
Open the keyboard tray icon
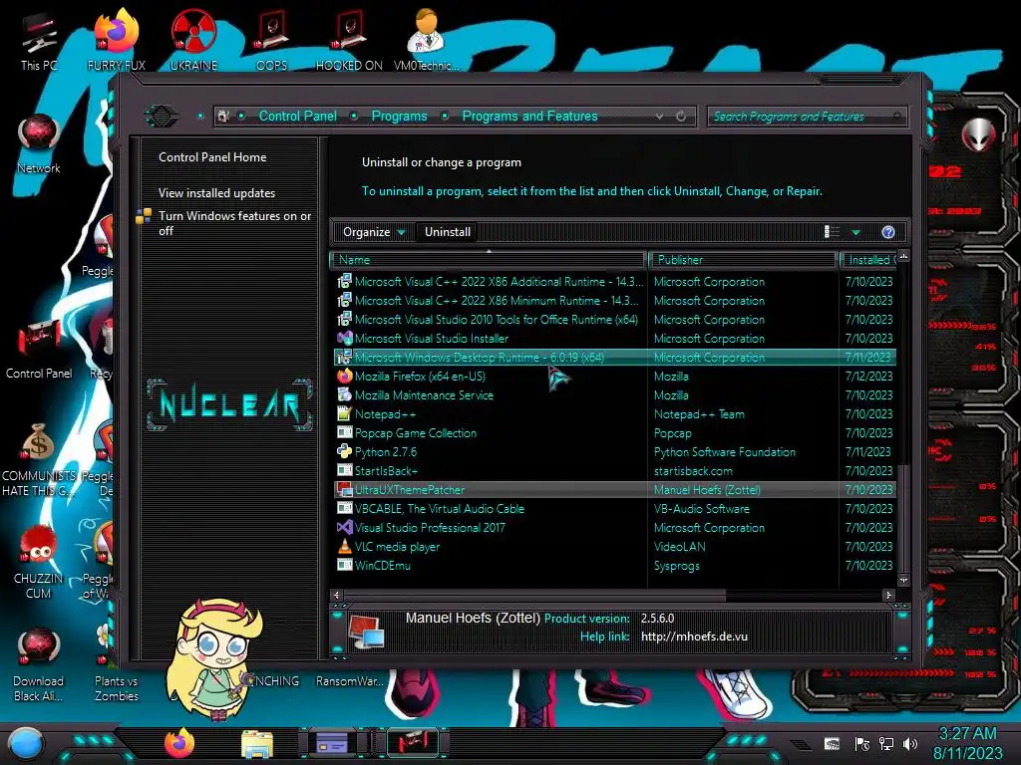[x=832, y=743]
